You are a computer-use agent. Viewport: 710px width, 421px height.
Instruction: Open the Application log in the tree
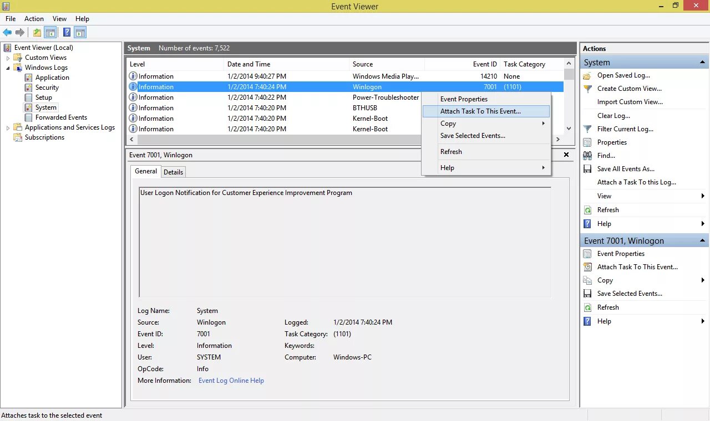[52, 78]
